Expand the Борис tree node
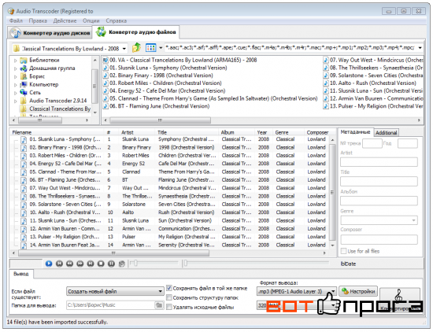This screenshot has height=332, width=433. (x=16, y=77)
